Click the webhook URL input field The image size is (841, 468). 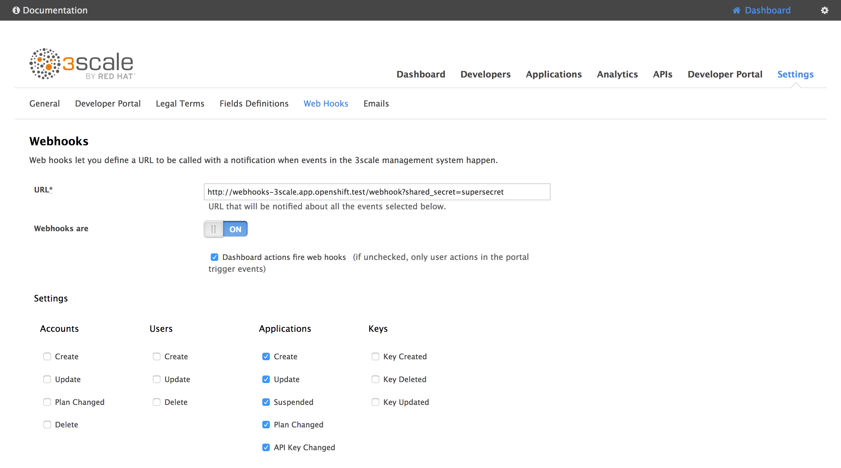[377, 192]
